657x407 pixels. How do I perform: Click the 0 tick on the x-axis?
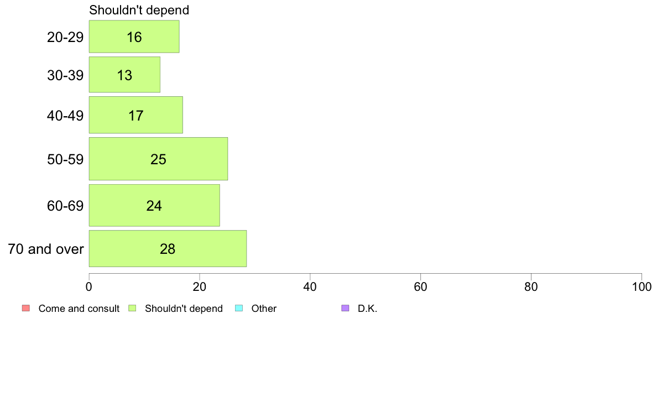coord(89,287)
